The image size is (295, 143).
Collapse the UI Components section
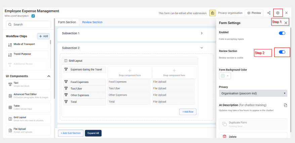click(48, 76)
